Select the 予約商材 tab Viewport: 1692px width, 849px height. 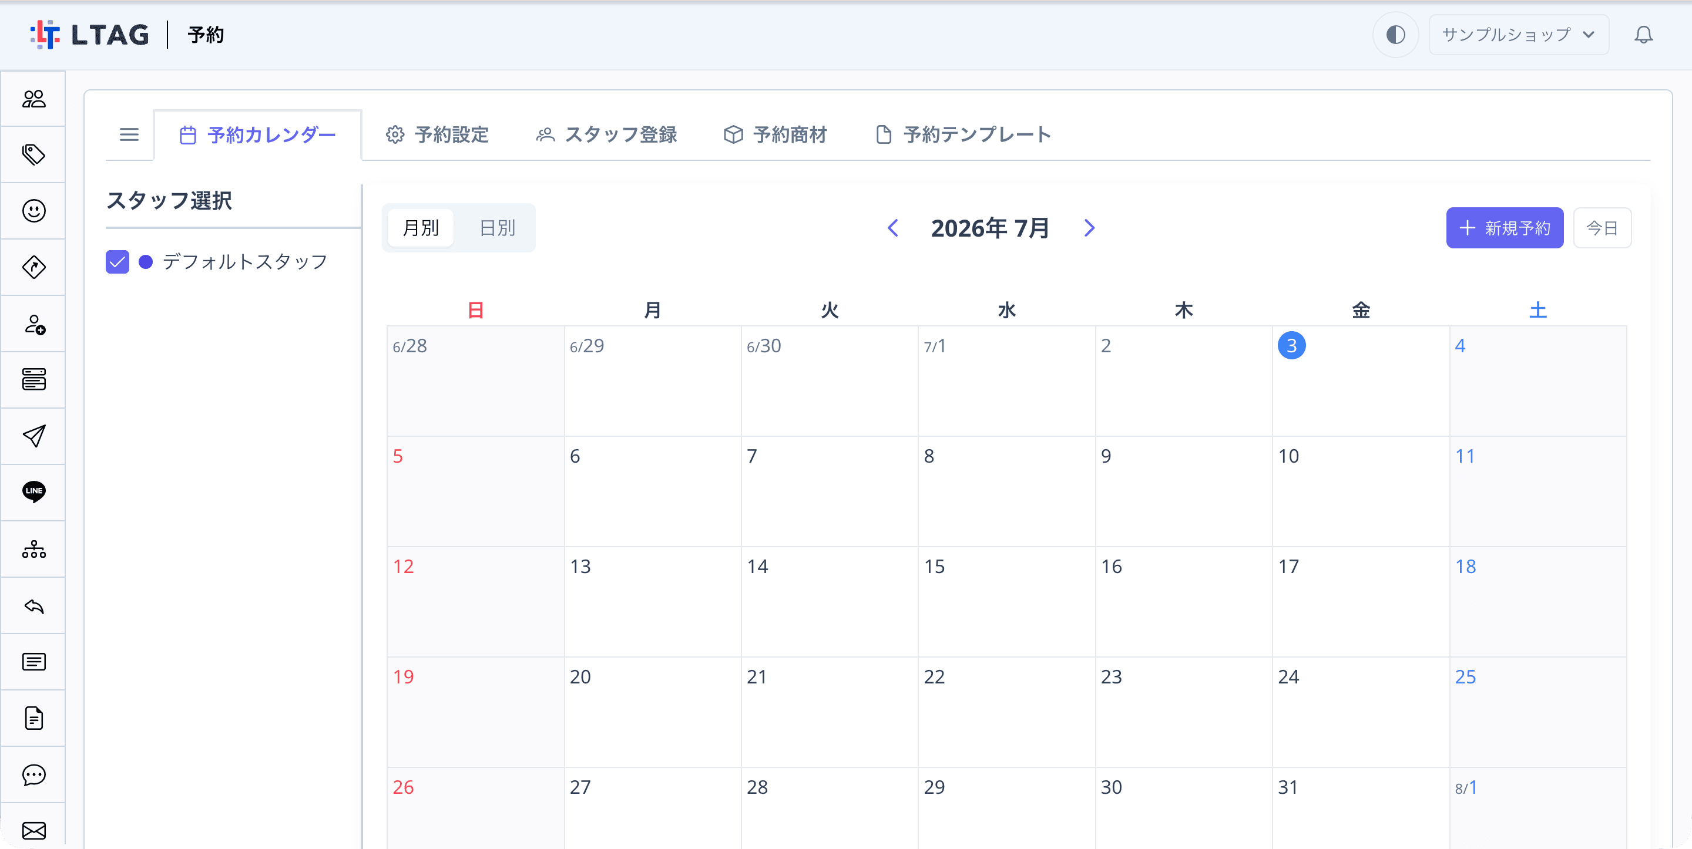click(775, 134)
